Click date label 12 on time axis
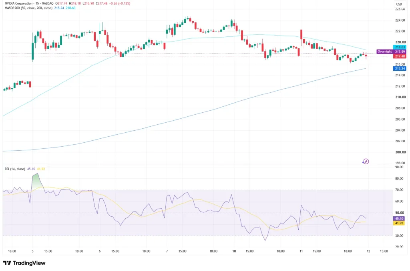 [368, 251]
